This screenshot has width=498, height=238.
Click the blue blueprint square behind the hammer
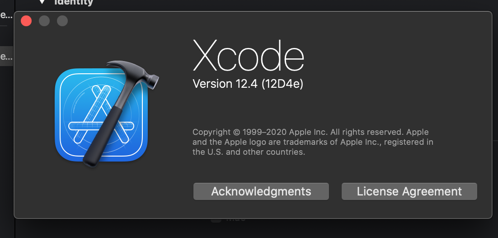pyautogui.click(x=72, y=136)
